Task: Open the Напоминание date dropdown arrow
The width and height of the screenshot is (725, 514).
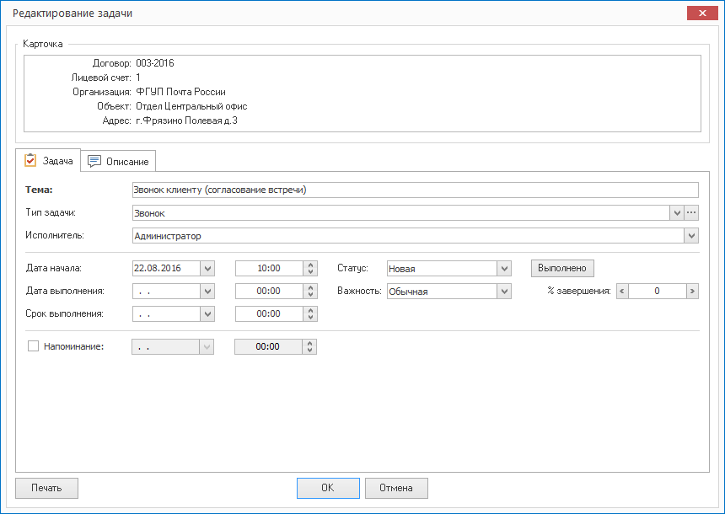Action: tap(207, 346)
